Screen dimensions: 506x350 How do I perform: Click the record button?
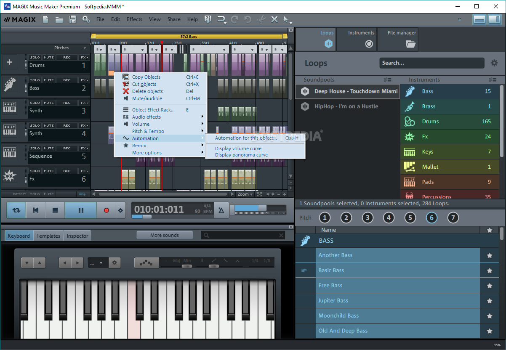tap(106, 210)
